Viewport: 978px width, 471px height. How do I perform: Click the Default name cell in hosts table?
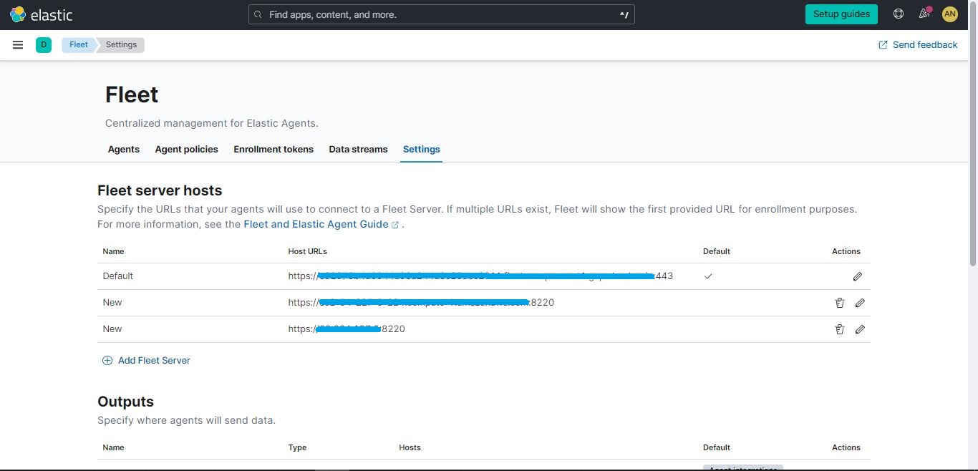pos(118,276)
